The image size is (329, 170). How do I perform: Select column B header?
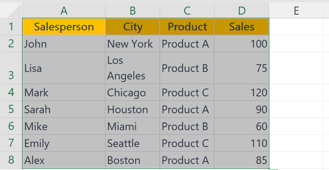[x=133, y=10]
